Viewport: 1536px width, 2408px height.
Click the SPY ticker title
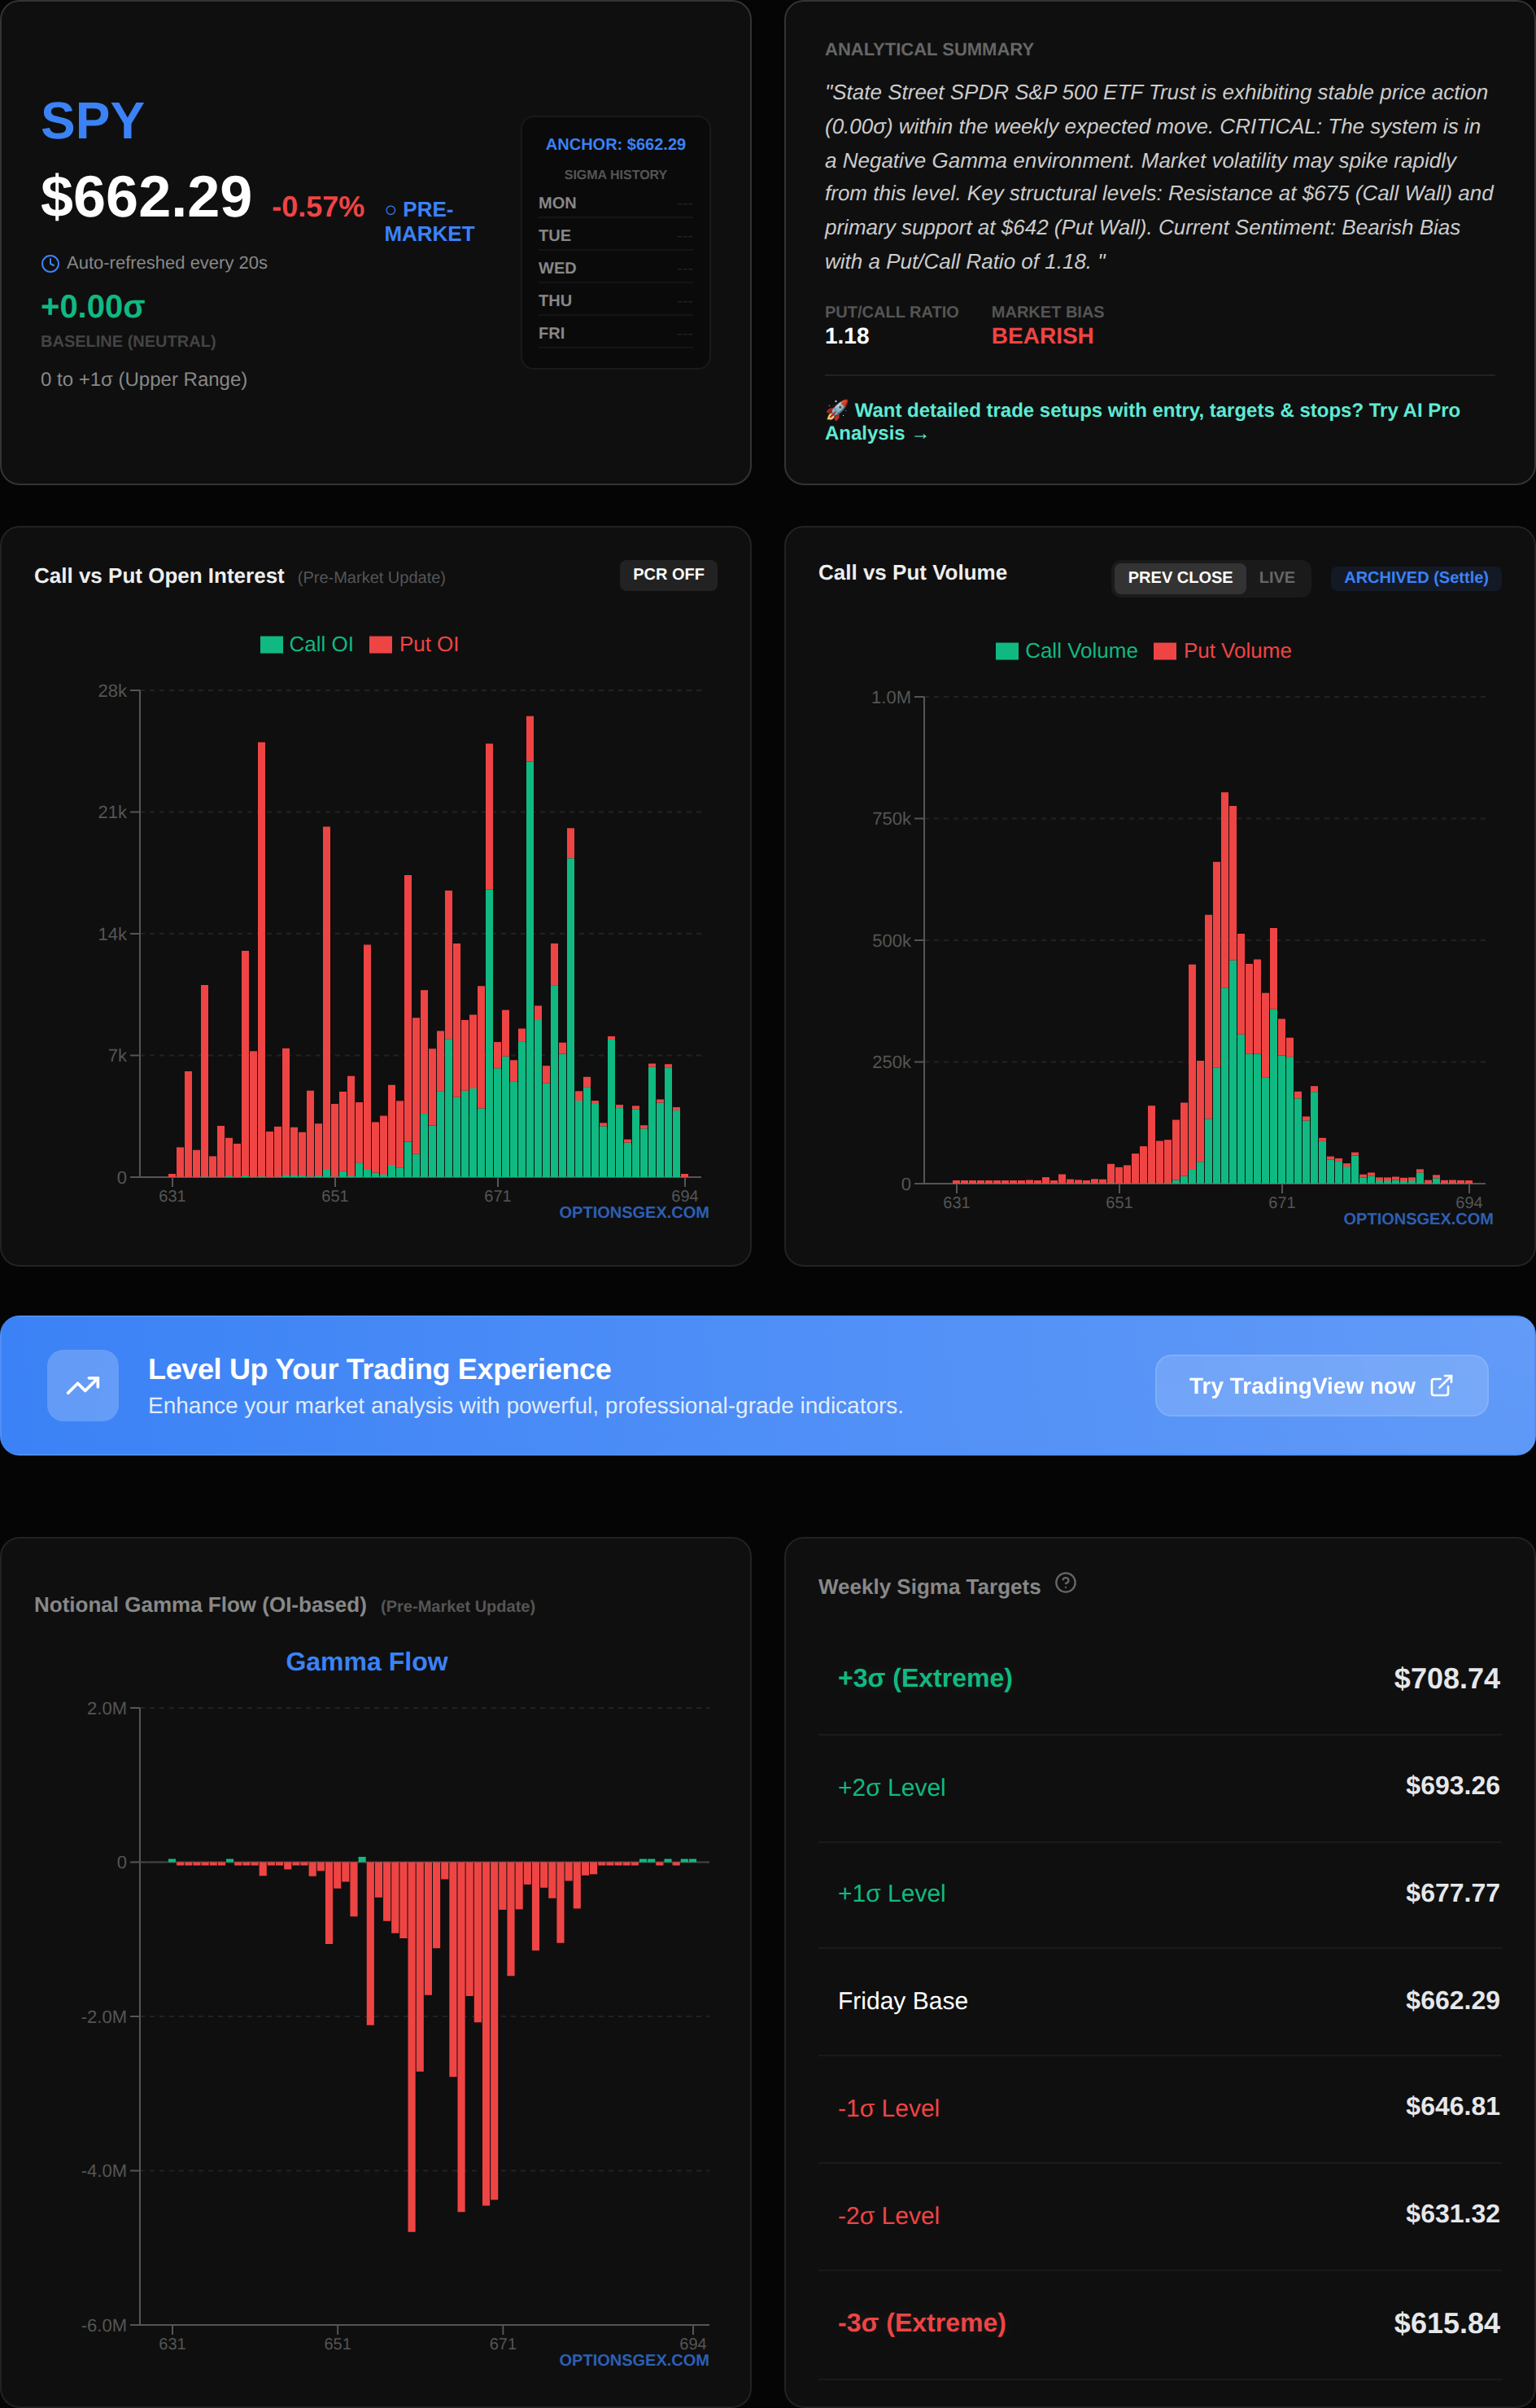tap(92, 121)
